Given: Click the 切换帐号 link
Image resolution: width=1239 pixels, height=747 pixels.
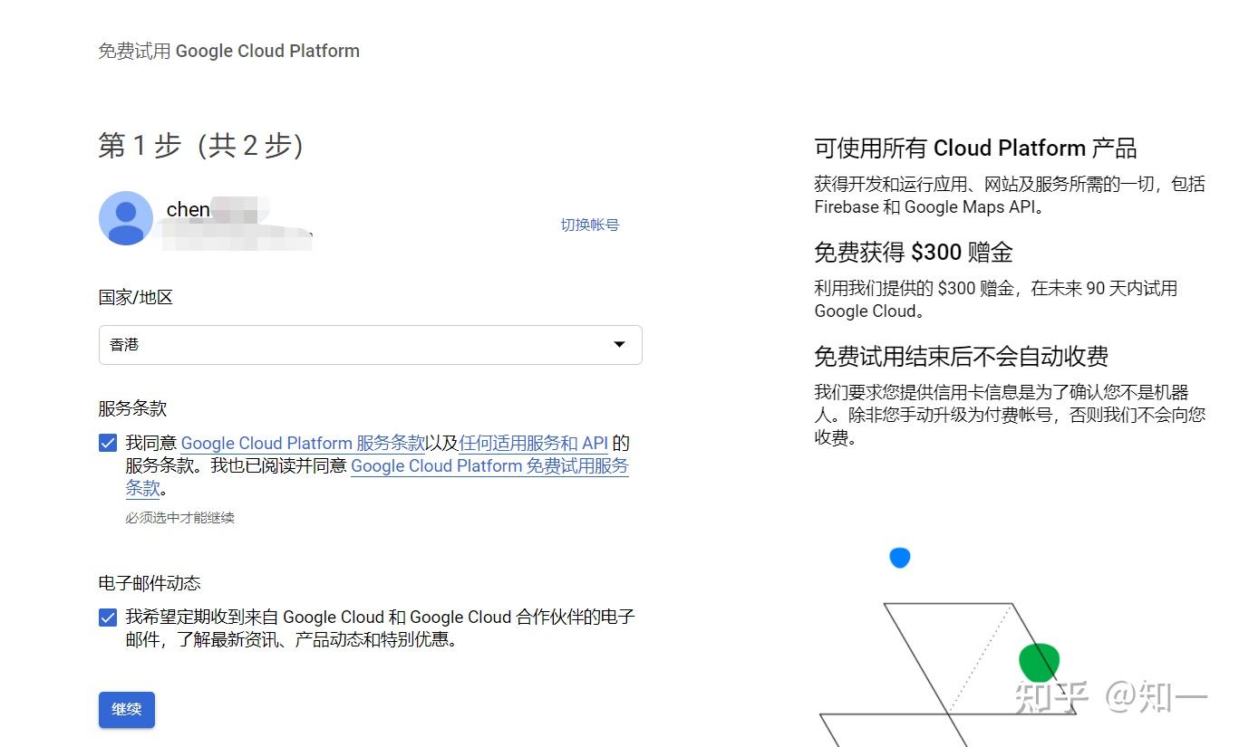Looking at the screenshot, I should pyautogui.click(x=589, y=225).
